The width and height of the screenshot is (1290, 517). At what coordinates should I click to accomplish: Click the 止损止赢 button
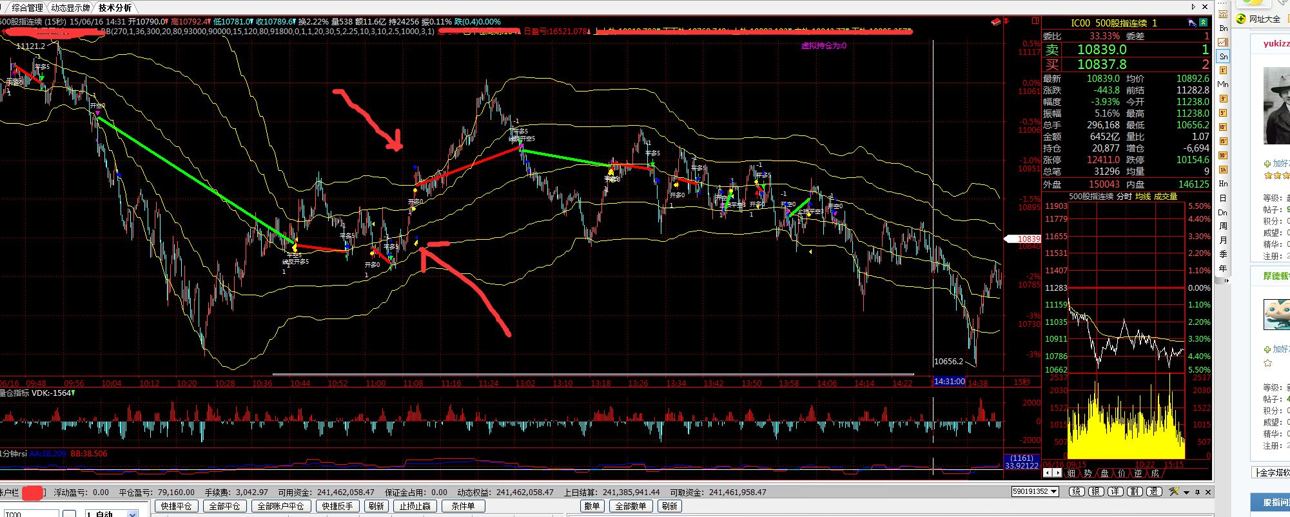tap(415, 506)
